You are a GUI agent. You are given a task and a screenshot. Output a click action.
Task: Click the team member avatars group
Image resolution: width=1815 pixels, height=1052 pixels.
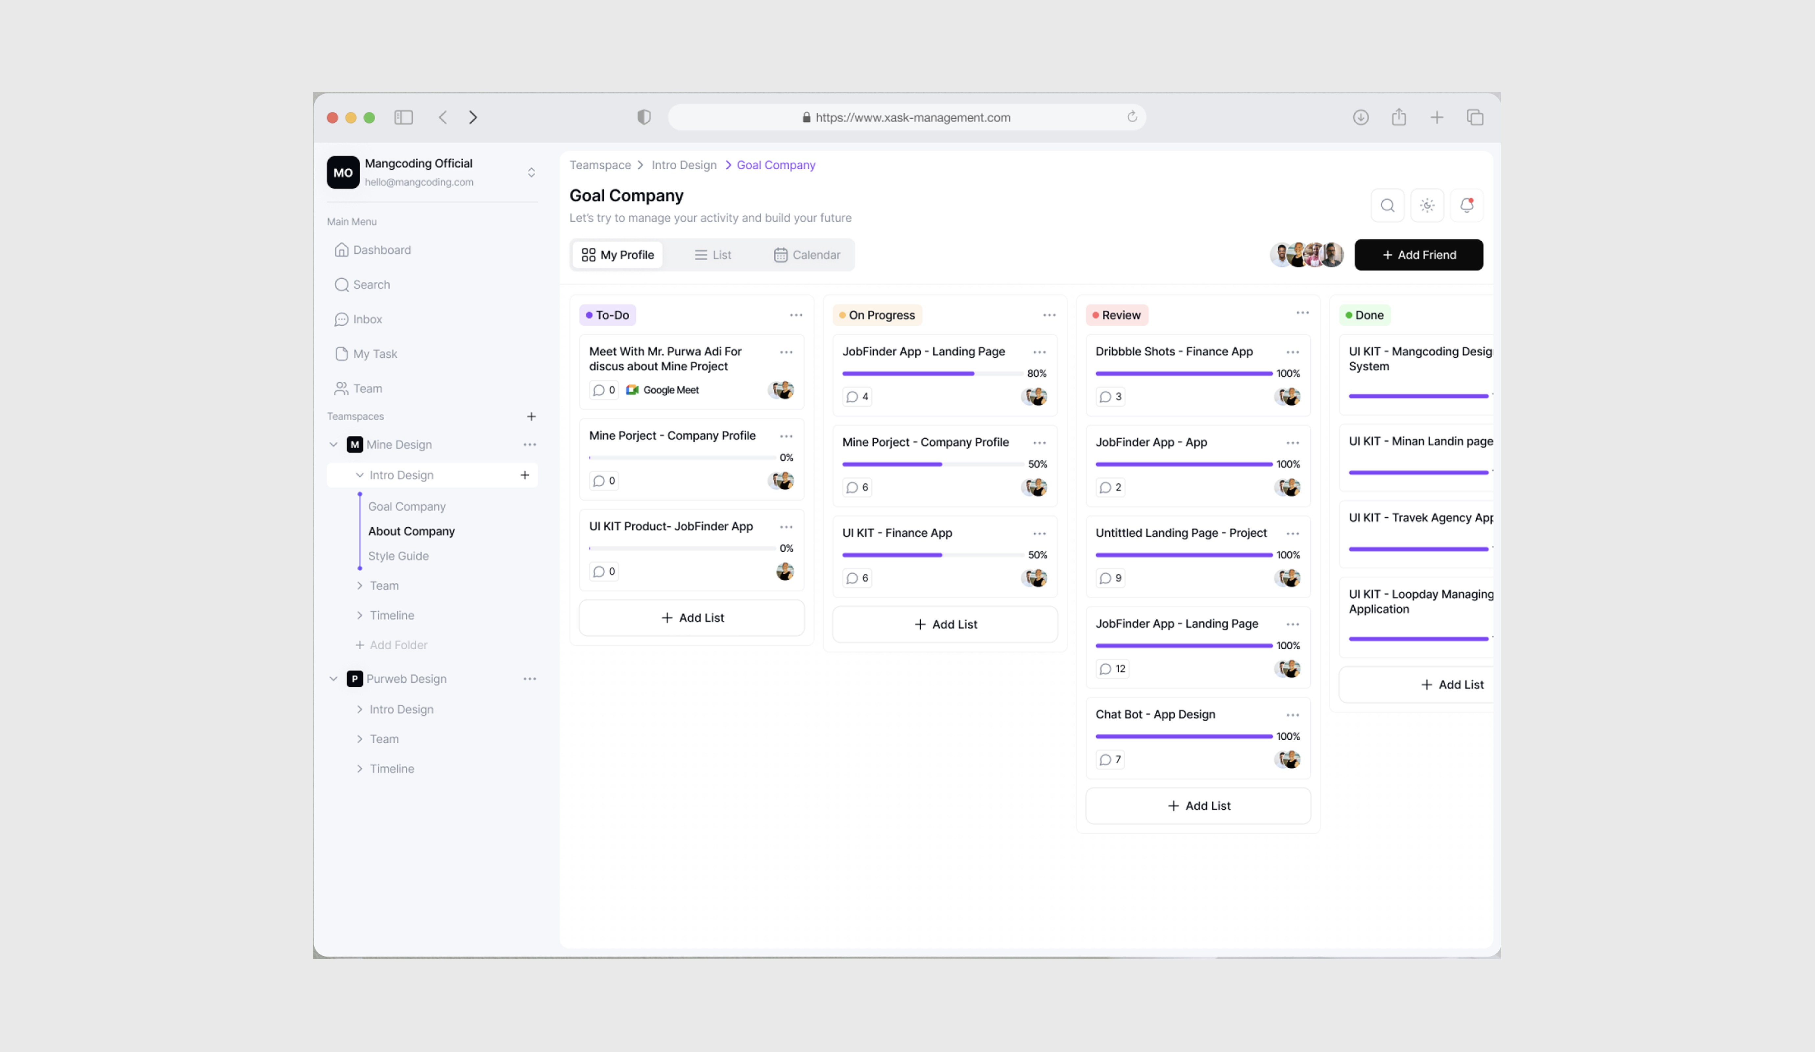click(x=1307, y=255)
